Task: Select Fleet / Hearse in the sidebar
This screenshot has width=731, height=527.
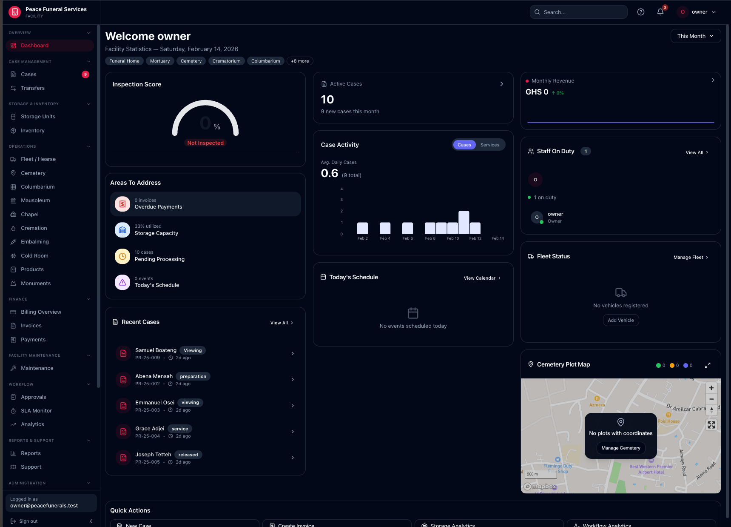Action: 38,159
